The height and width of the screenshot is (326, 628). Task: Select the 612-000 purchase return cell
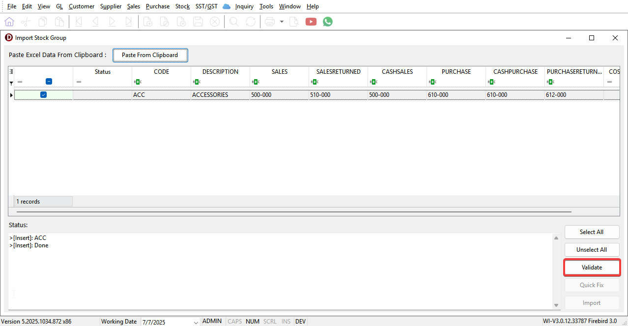click(574, 95)
